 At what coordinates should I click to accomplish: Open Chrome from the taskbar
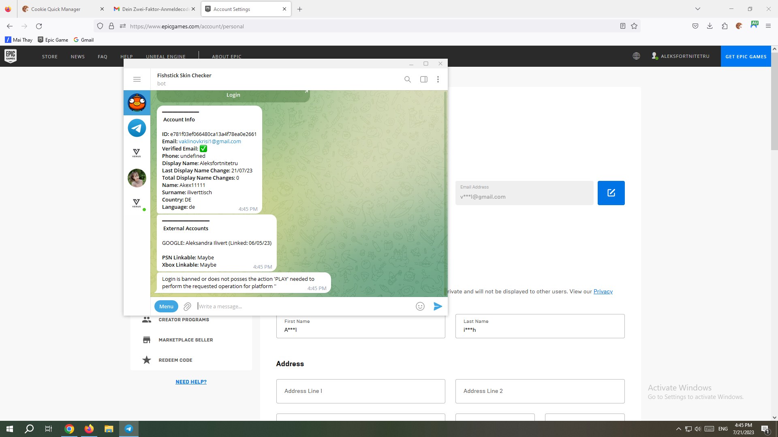click(69, 429)
